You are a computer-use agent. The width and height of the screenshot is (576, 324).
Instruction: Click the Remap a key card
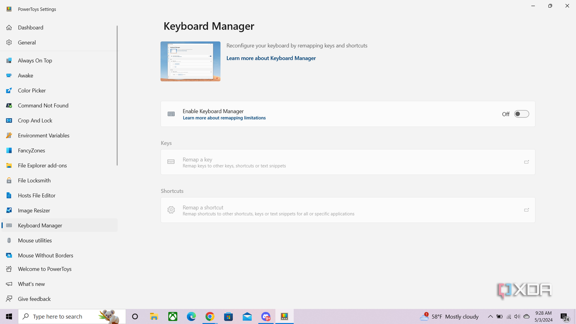(348, 162)
